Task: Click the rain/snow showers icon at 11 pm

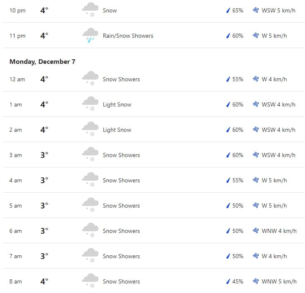Action: (x=90, y=35)
